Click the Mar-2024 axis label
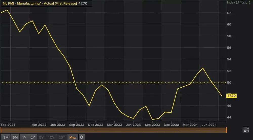 click(190, 125)
